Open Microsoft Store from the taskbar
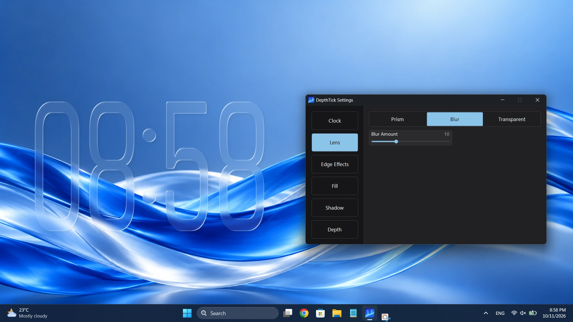This screenshot has height=322, width=573. (321, 313)
